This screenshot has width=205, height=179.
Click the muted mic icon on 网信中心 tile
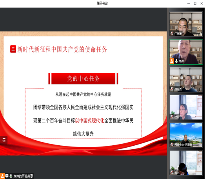(172, 145)
